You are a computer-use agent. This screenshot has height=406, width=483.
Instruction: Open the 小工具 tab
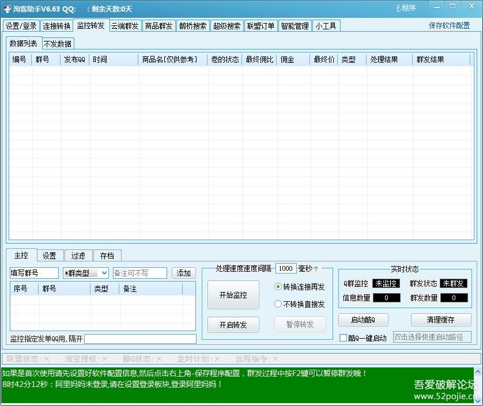[x=326, y=26]
